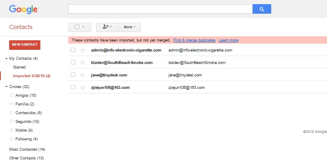Collapse the Circles group arrow
The width and height of the screenshot is (327, 164).
[6, 87]
